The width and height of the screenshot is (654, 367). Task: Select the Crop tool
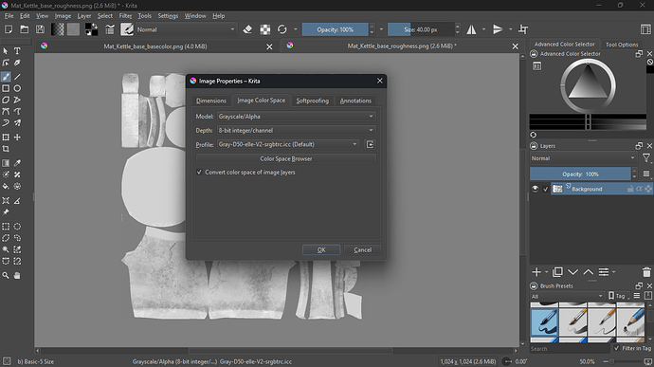(6, 149)
